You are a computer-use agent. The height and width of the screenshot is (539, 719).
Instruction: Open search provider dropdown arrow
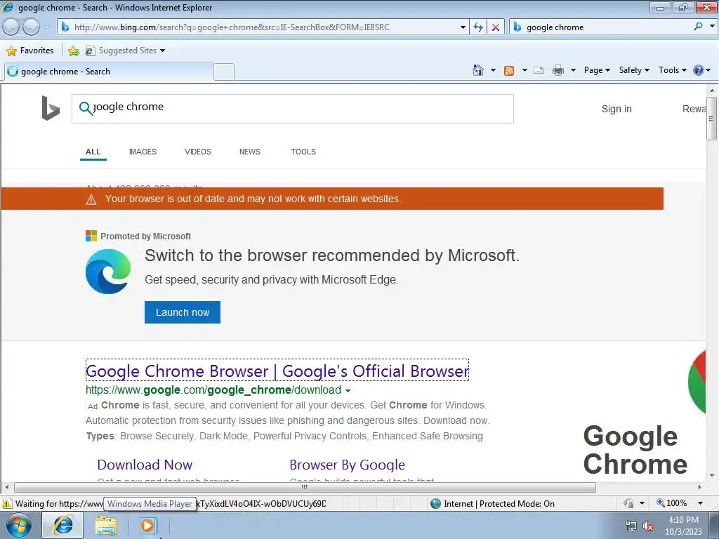coord(712,27)
